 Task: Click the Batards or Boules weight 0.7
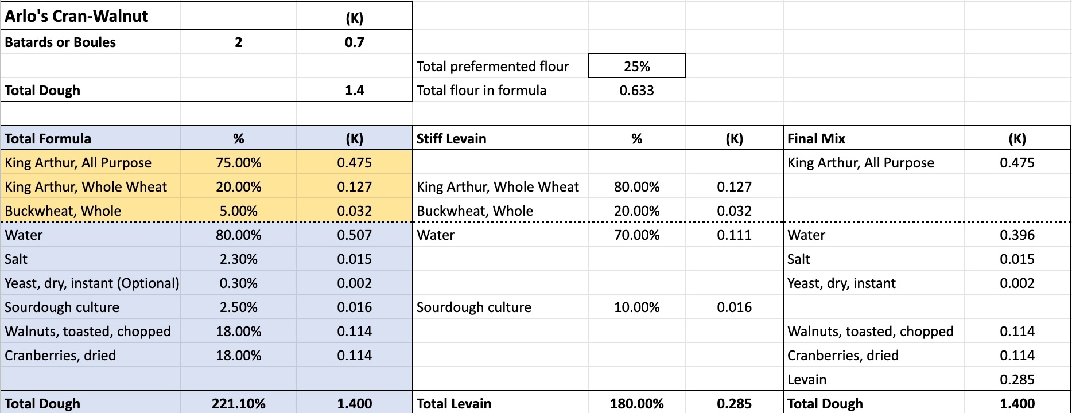click(x=354, y=42)
